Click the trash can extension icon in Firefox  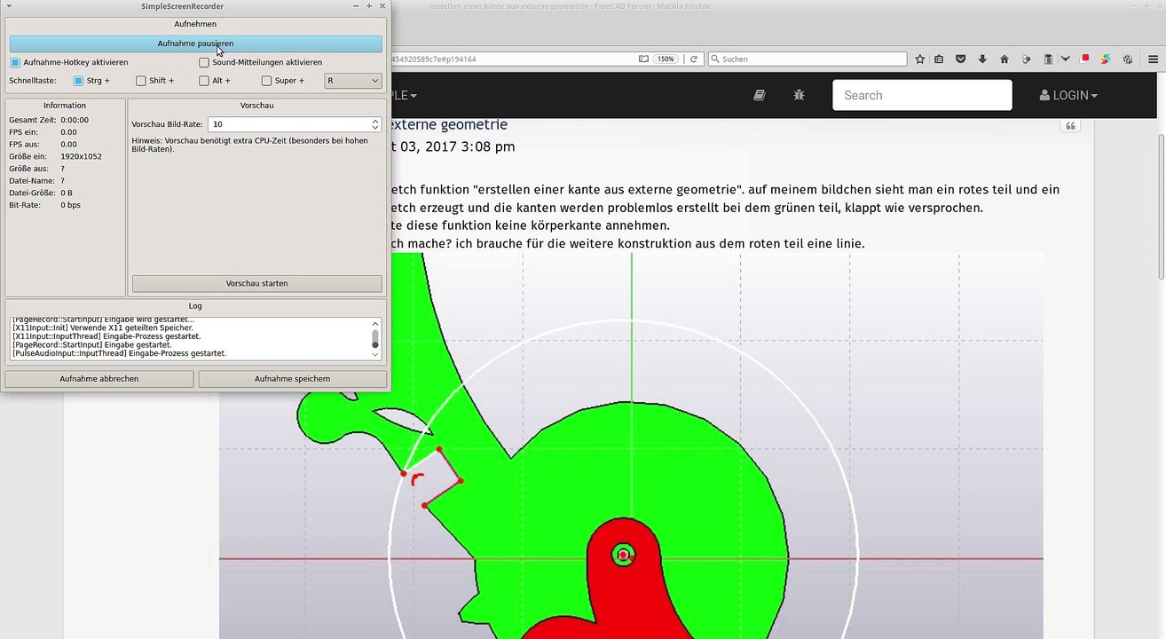point(1048,59)
